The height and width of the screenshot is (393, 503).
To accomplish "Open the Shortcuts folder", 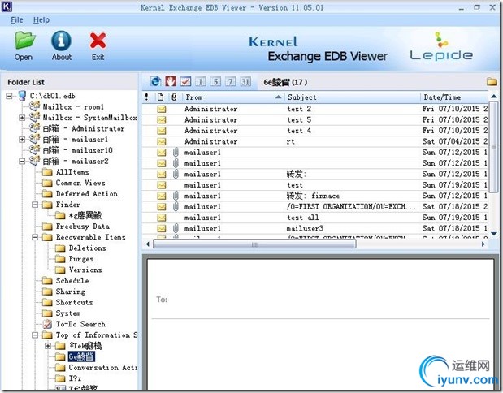I will coord(74,303).
